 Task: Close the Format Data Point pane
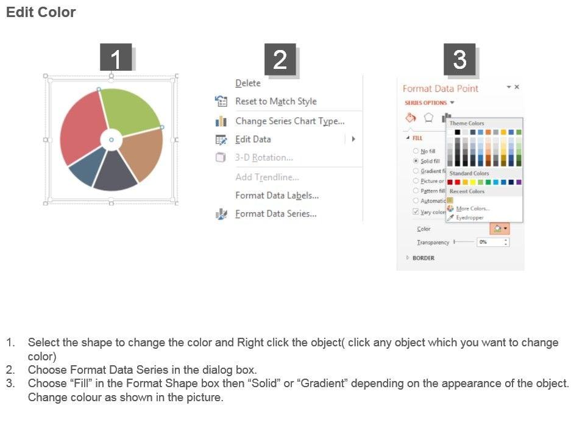517,87
